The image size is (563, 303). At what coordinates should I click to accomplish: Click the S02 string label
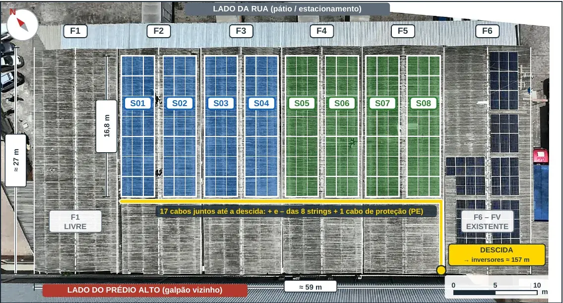(180, 103)
